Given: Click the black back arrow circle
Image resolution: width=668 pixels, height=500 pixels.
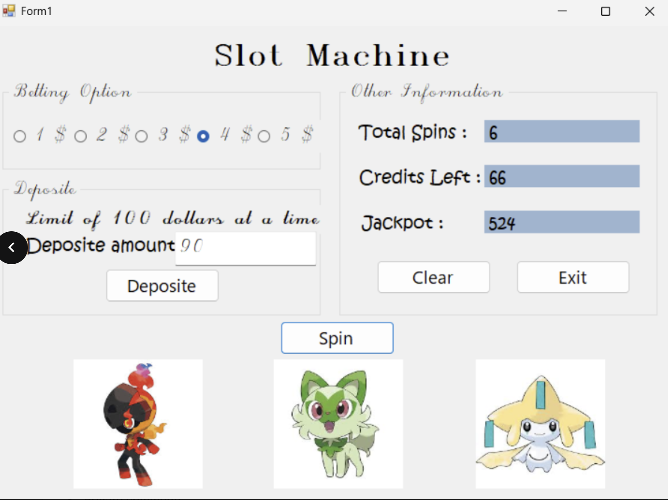Looking at the screenshot, I should (12, 247).
